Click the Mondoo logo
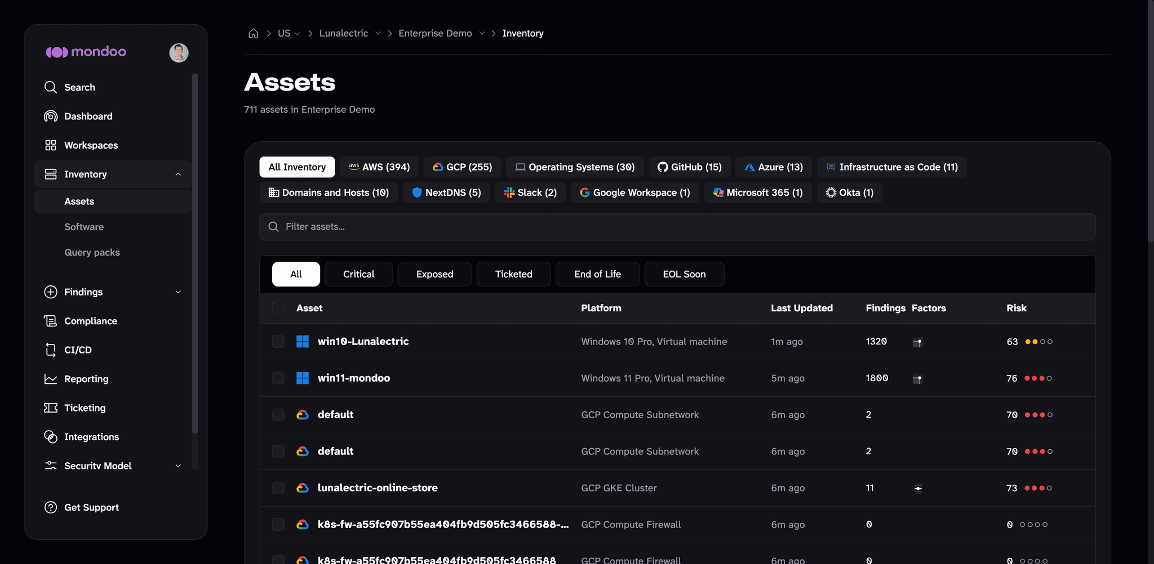The image size is (1154, 564). [x=86, y=52]
